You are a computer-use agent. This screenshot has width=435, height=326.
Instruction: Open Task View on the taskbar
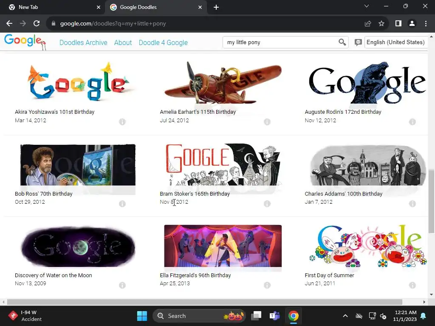click(256, 316)
